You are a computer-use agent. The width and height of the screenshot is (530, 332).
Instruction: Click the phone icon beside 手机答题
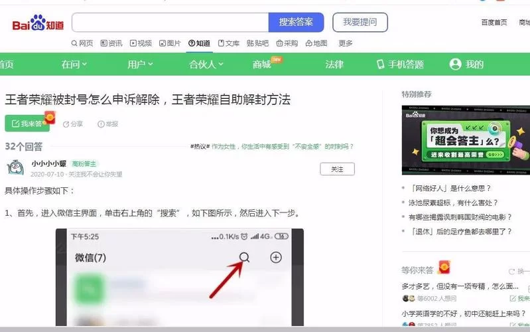pos(381,64)
